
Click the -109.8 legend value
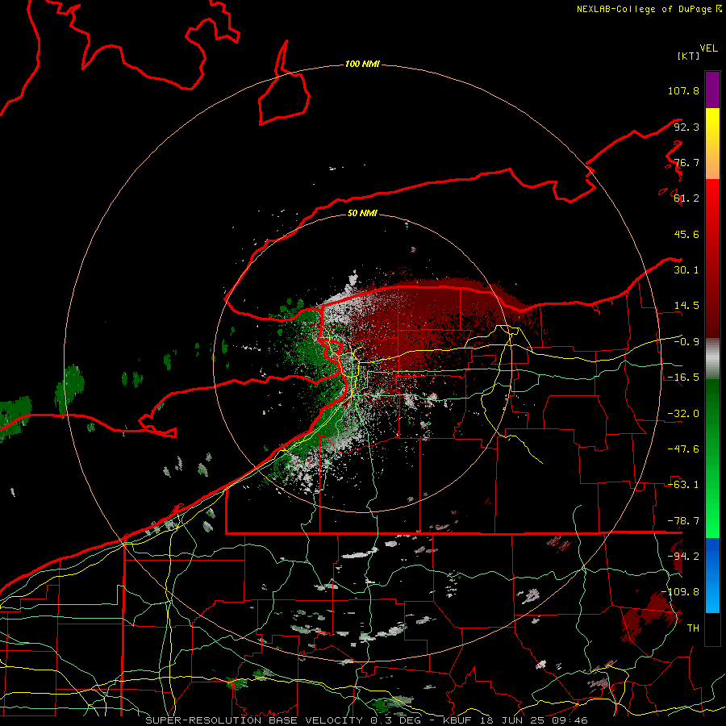681,592
